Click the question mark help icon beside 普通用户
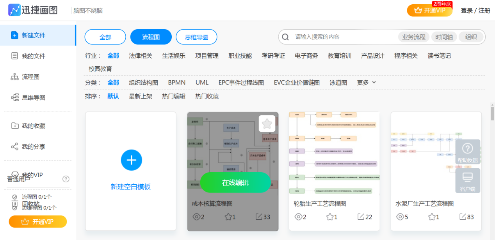 (66, 179)
